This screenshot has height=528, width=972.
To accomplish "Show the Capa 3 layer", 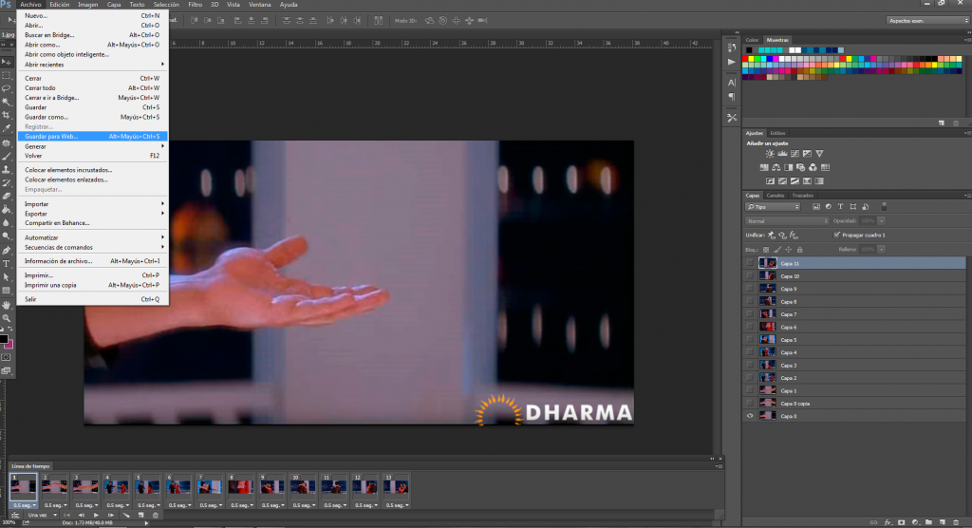I will tap(750, 366).
